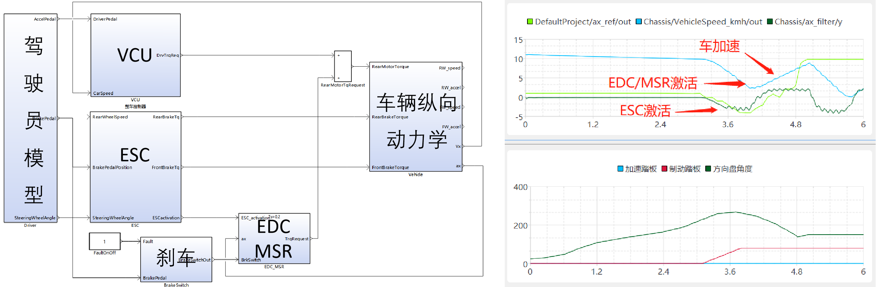Click the ESCactivation output port label

pos(166,218)
